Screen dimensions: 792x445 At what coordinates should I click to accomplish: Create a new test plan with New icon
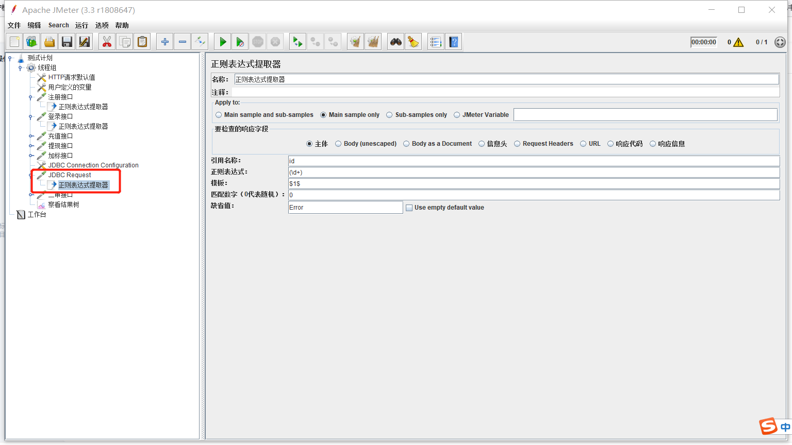pyautogui.click(x=15, y=42)
